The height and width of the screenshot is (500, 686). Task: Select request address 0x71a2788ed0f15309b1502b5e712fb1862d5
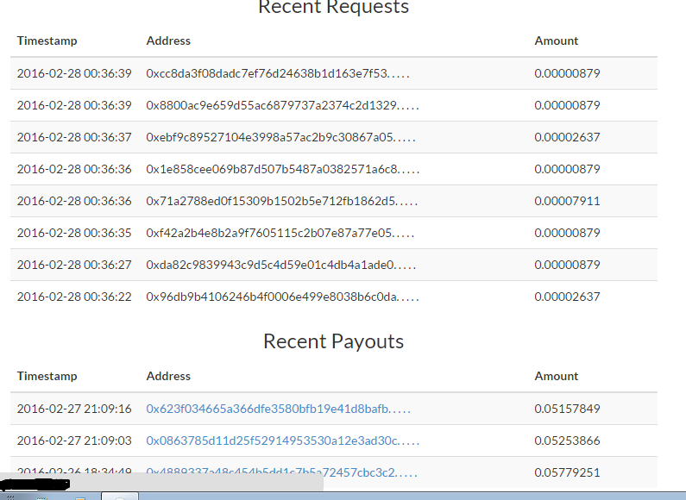click(x=282, y=201)
